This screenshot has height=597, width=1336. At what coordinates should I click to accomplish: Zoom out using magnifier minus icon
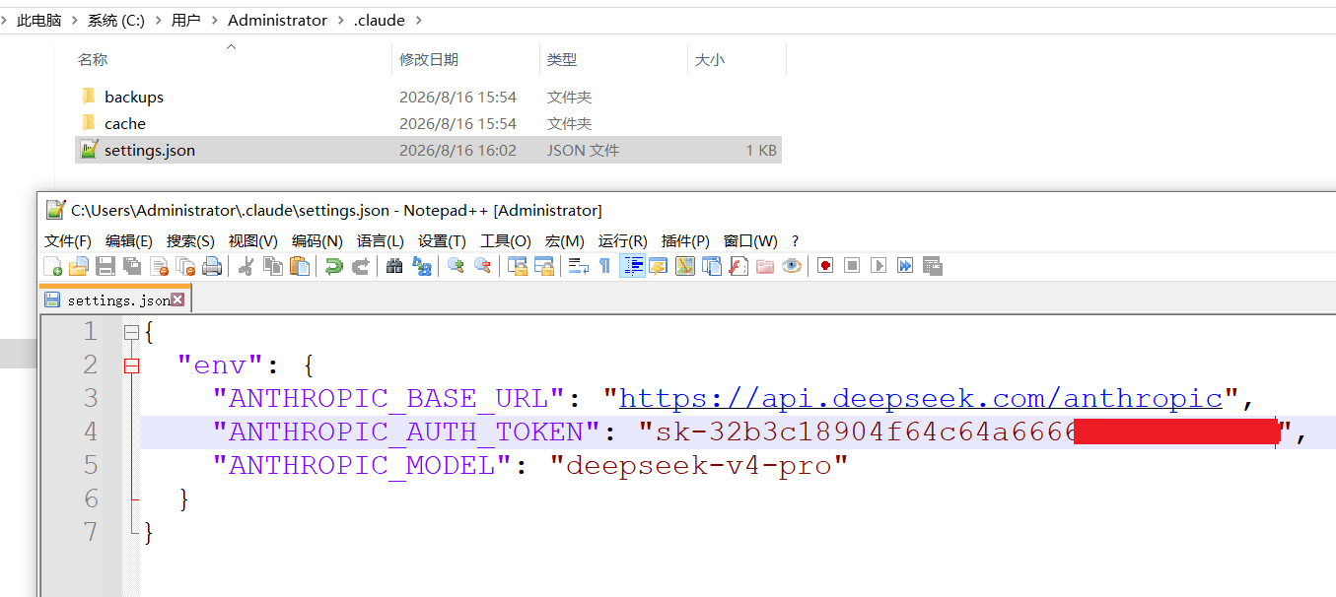point(482,266)
